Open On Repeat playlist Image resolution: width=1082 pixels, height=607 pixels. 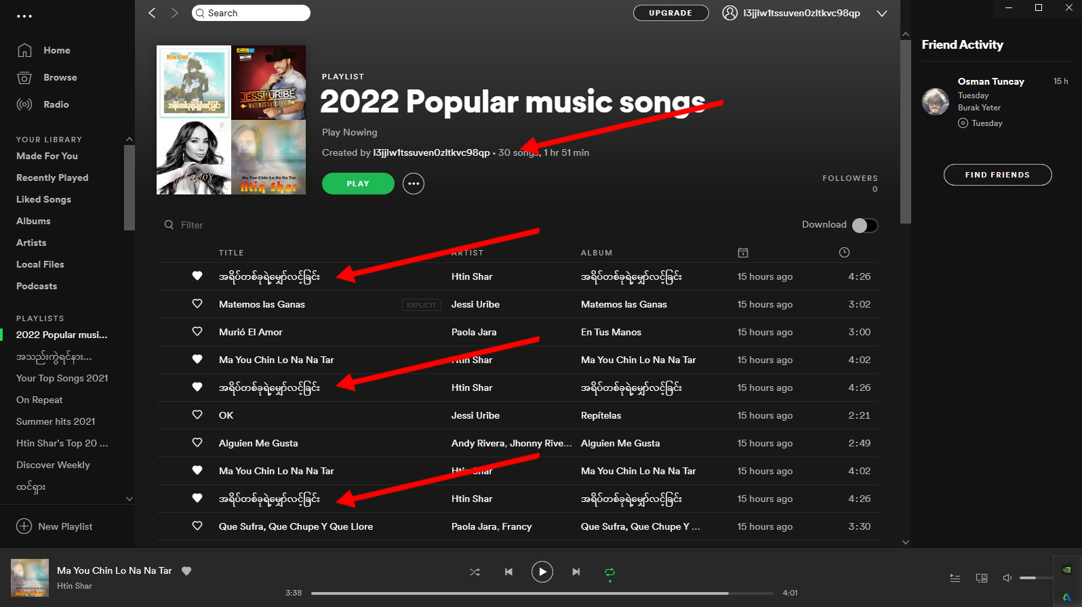point(39,400)
